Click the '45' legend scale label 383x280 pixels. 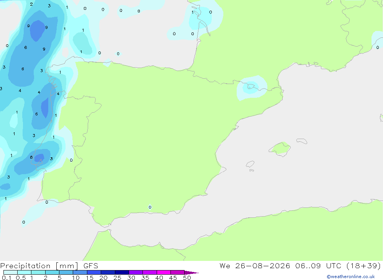point(173,278)
